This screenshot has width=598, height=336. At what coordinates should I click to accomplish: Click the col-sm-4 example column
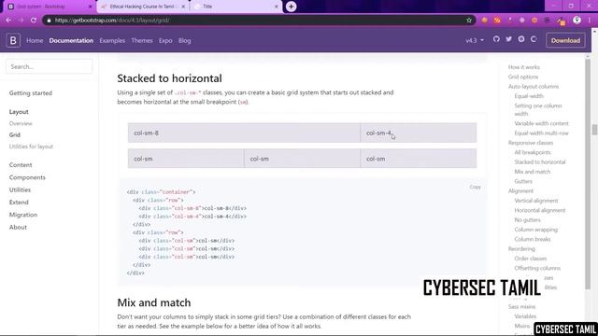click(419, 133)
